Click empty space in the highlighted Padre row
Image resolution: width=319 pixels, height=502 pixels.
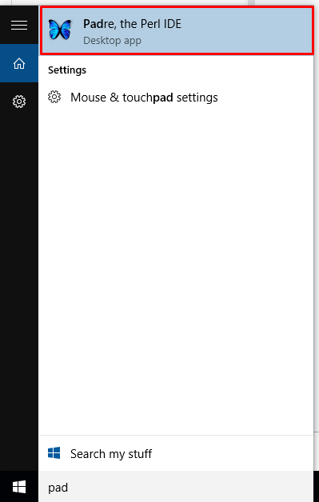246,30
